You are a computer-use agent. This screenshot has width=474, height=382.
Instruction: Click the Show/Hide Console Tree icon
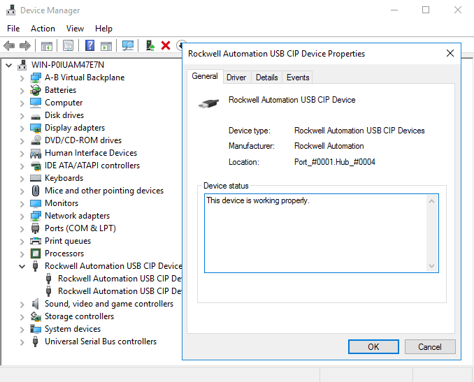tap(47, 45)
